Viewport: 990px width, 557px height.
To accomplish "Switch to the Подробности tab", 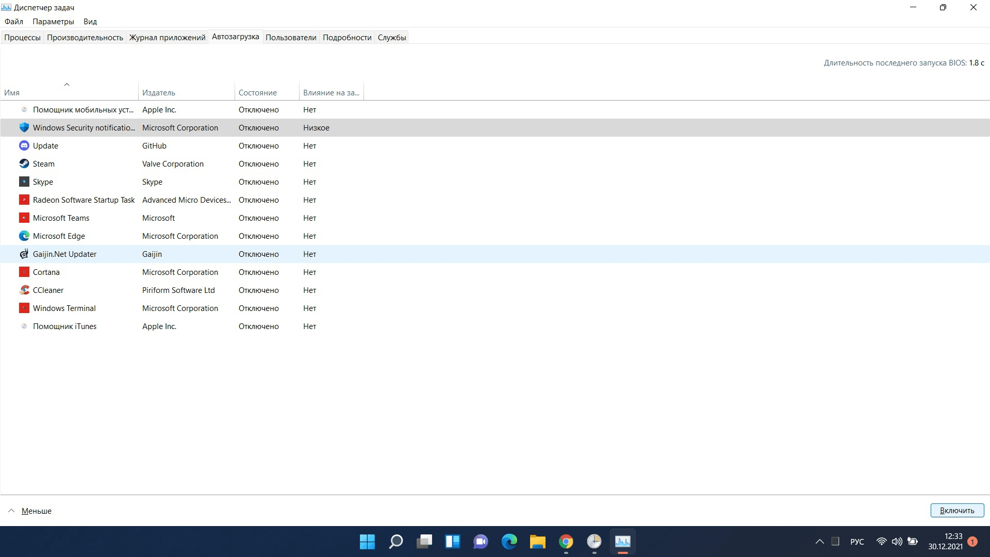I will (x=347, y=37).
